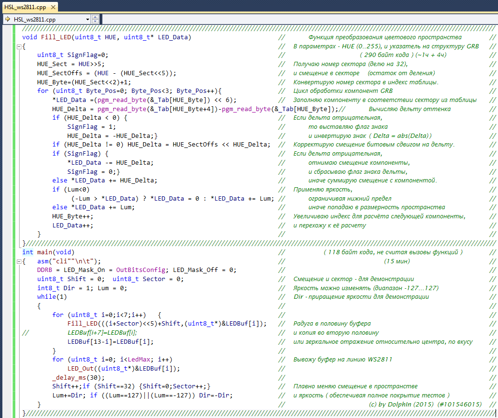Screen dimensions: 498x418
Task: Click the while(1) statement
Action: coord(52,297)
